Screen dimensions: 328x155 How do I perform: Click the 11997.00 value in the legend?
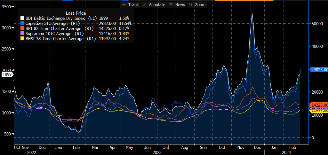tap(107, 39)
